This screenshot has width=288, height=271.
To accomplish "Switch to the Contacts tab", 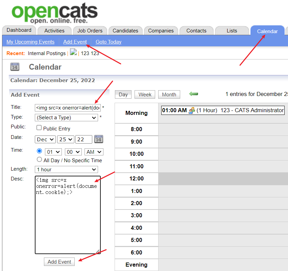I will (196, 31).
